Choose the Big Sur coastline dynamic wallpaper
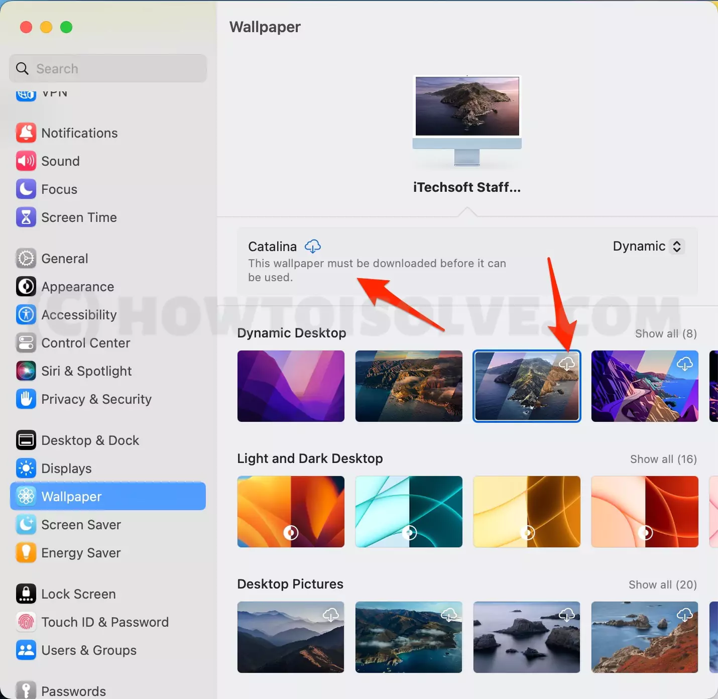 click(409, 386)
